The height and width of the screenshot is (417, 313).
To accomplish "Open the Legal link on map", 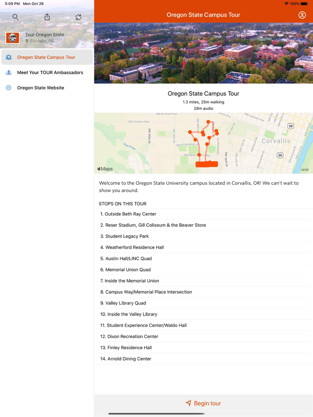I will [305, 169].
